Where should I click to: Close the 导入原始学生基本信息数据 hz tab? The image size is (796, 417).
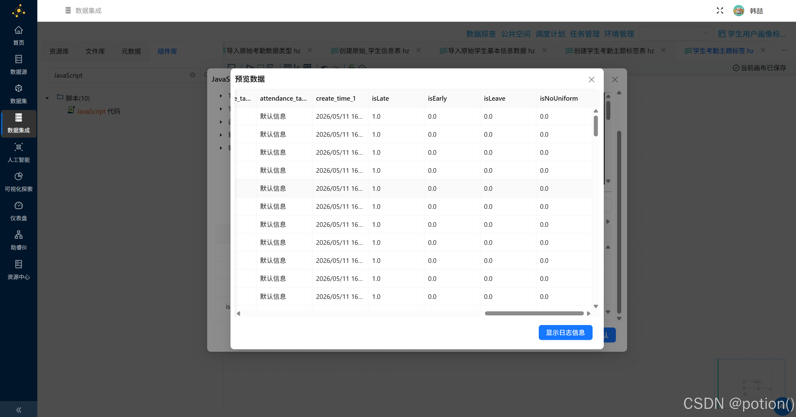(x=544, y=50)
